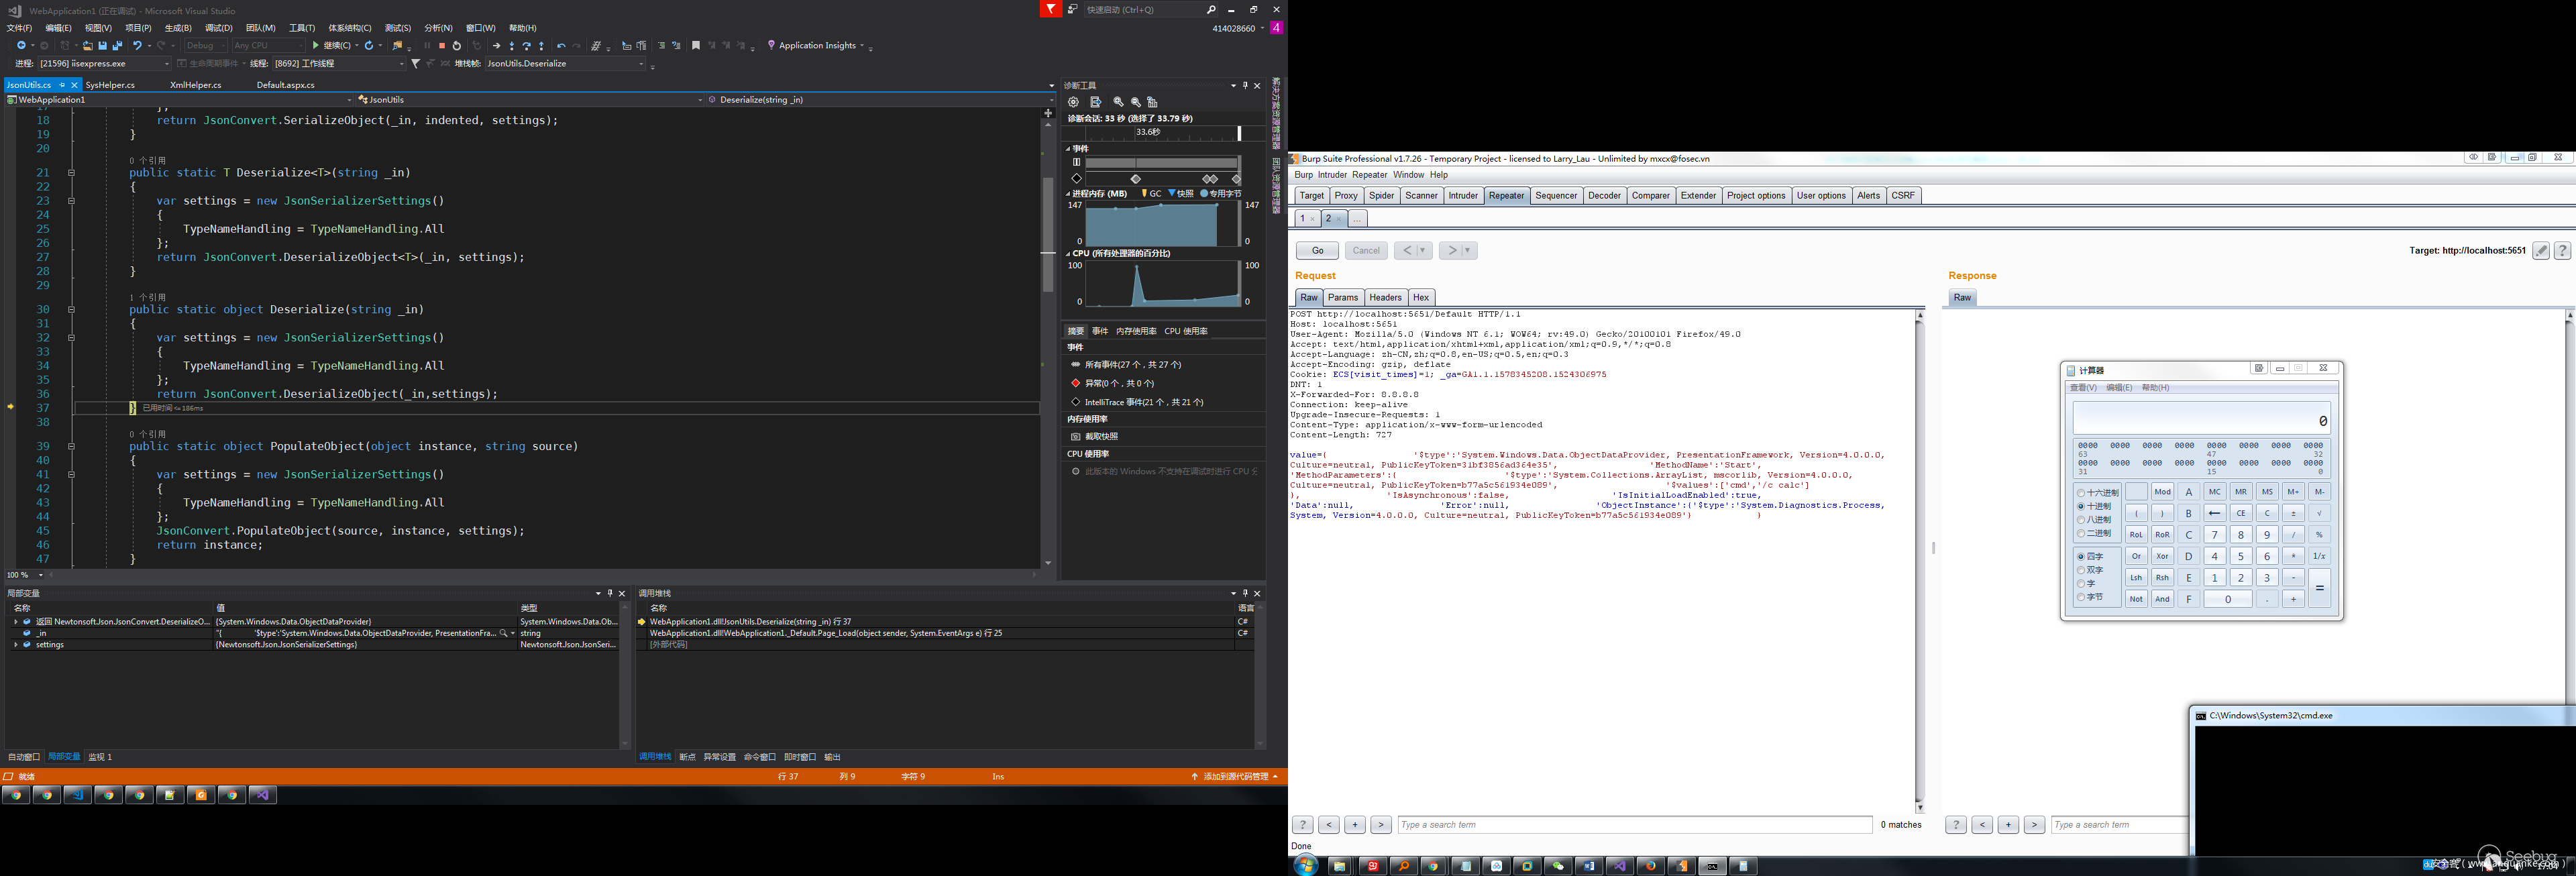Open the Decoder tab in Burp Suite
Image resolution: width=2576 pixels, height=876 pixels.
tap(1604, 196)
